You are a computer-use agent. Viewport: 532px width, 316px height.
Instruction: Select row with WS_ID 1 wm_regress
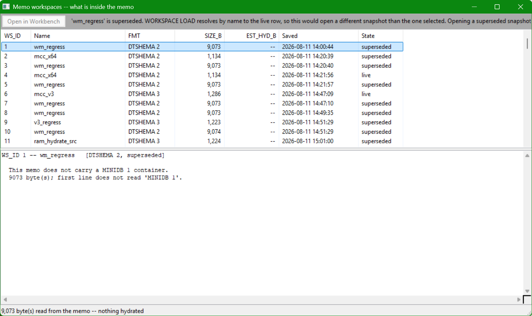pyautogui.click(x=202, y=47)
